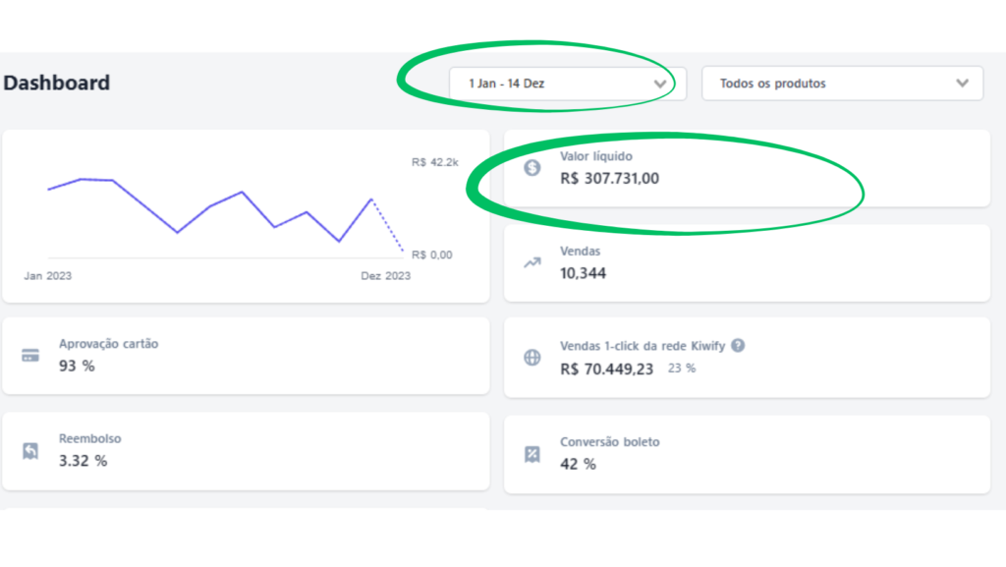Open the date range dropdown showing 1 Jan - 14 Dez

pyautogui.click(x=560, y=84)
